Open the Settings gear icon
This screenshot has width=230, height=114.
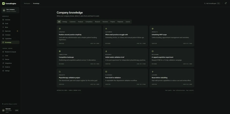point(3,71)
